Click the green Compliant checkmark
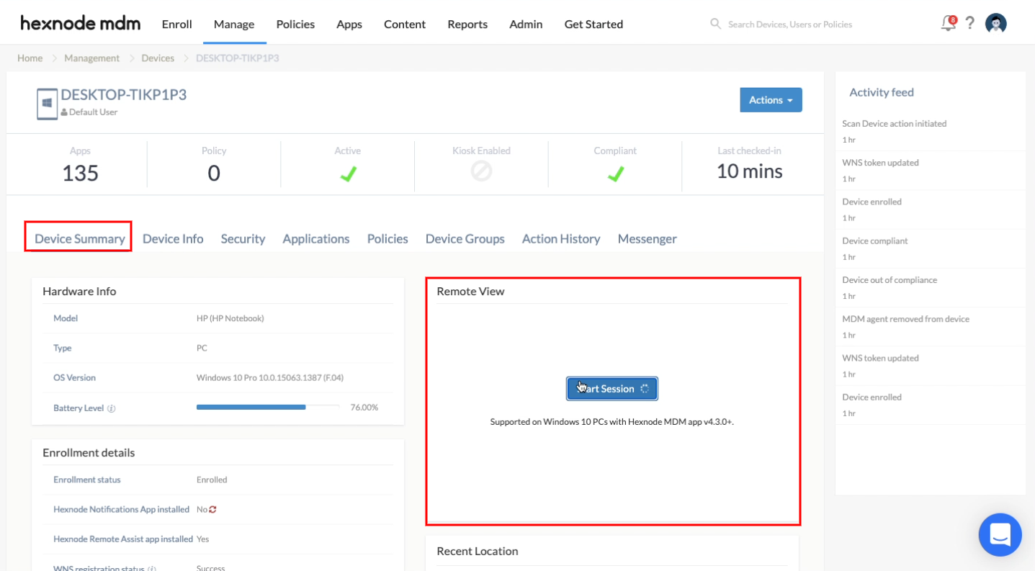This screenshot has height=571, width=1035. (x=615, y=174)
